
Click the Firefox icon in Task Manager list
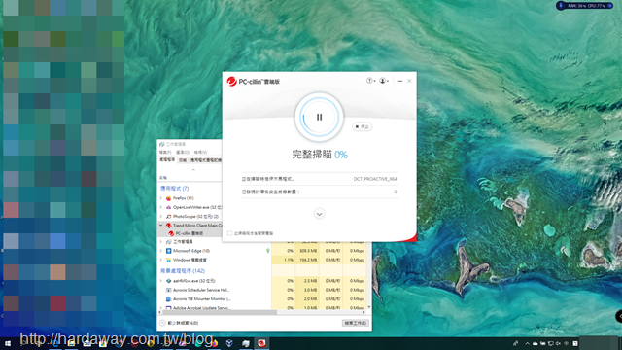[168, 198]
